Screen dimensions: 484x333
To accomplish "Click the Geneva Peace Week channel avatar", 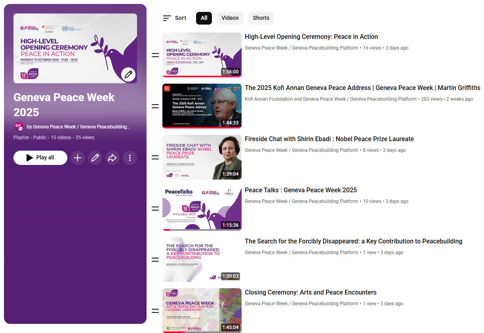I will coord(19,127).
